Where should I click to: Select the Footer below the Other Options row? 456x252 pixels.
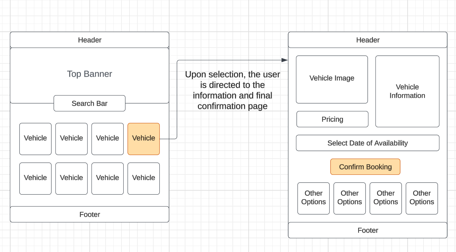point(367,230)
